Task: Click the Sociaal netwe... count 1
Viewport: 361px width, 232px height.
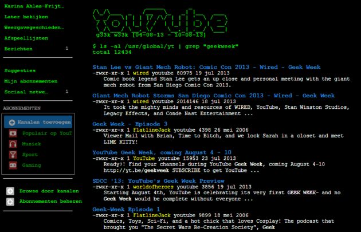Action: point(67,92)
